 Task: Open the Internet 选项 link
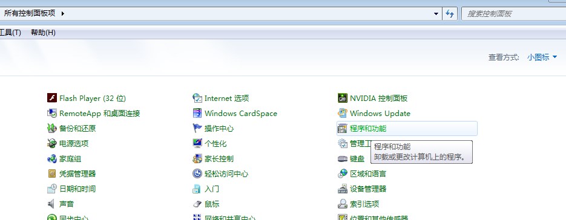[x=226, y=98]
